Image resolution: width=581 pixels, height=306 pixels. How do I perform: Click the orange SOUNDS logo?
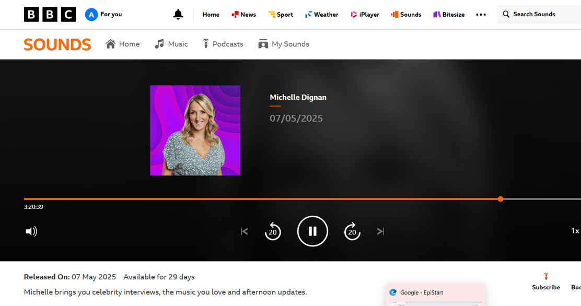pos(57,44)
